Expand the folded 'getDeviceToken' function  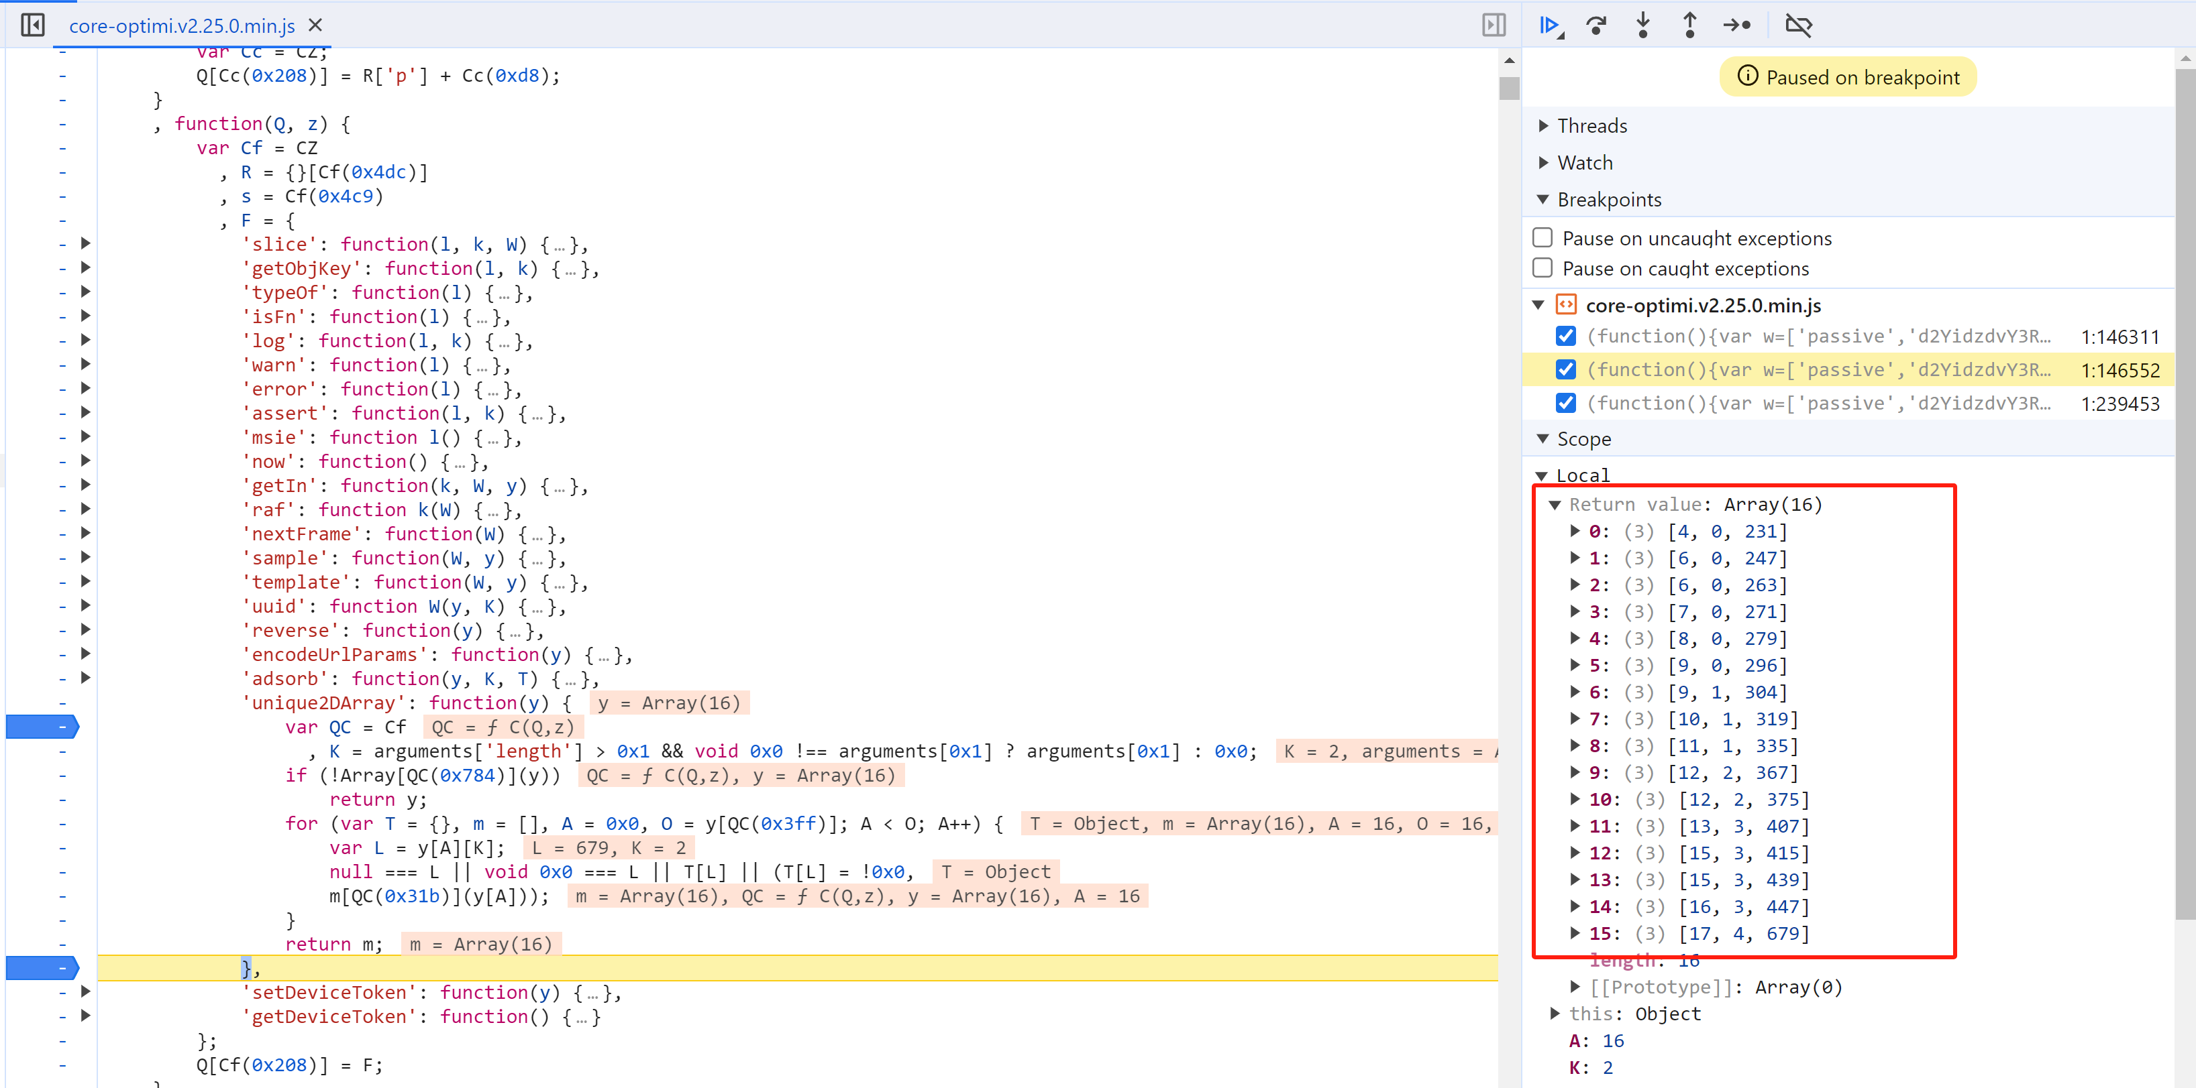pyautogui.click(x=85, y=1016)
